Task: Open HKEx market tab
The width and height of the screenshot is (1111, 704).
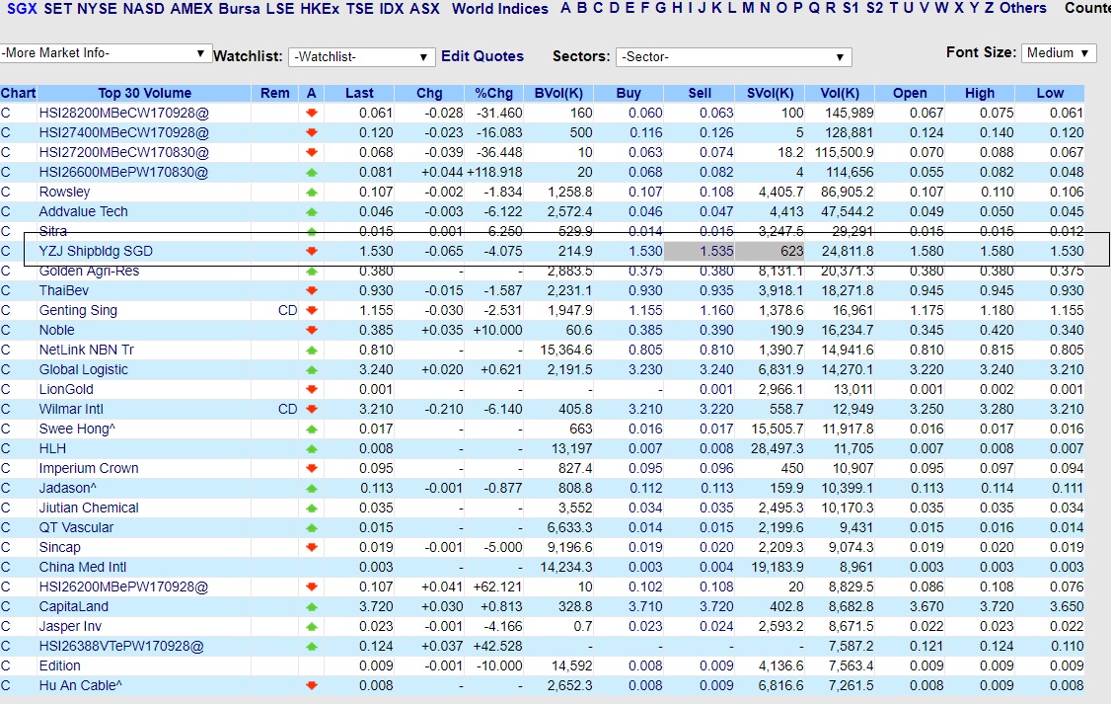Action: click(x=320, y=9)
